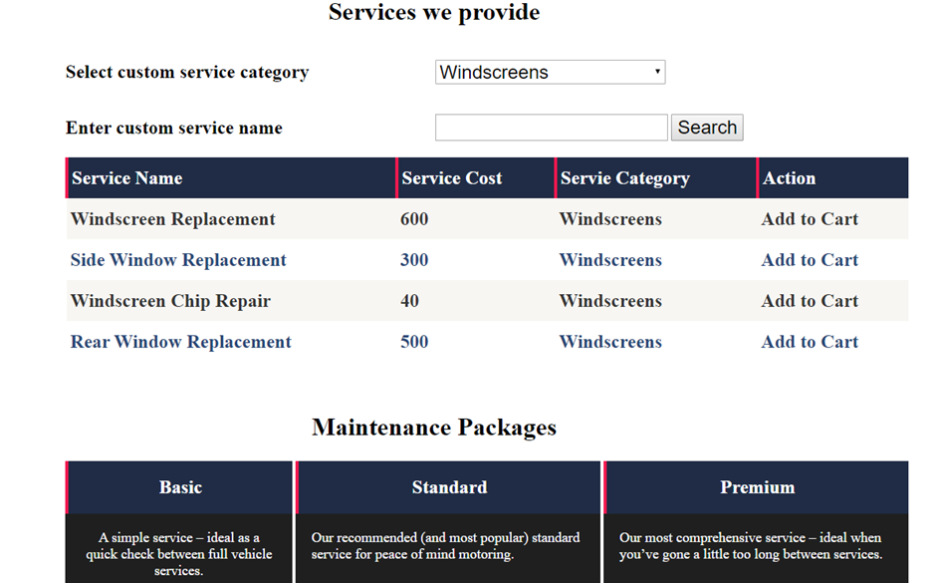This screenshot has width=936, height=583.
Task: Click the Rear Window Replacement service name
Action: pos(180,342)
